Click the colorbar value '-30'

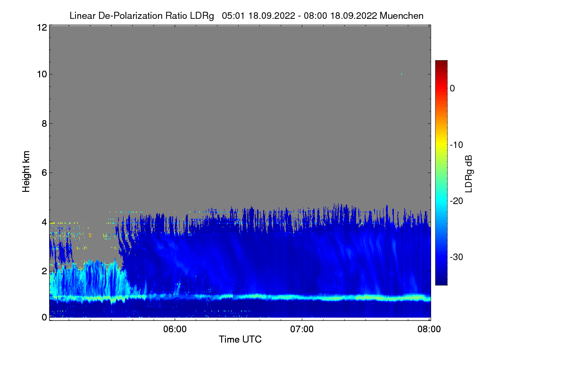tap(457, 257)
